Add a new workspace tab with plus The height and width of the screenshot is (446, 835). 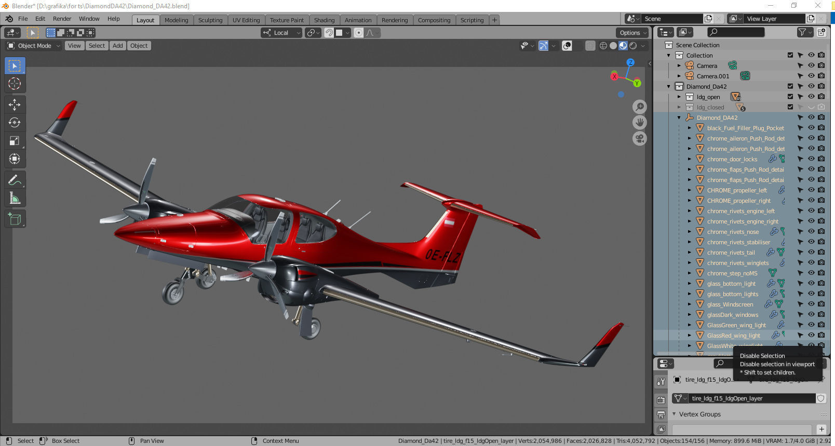tap(494, 20)
